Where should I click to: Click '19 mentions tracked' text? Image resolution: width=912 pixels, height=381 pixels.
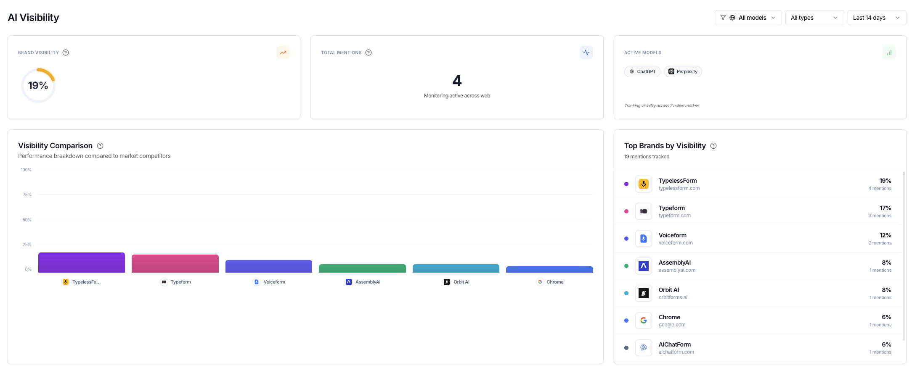tap(647, 157)
